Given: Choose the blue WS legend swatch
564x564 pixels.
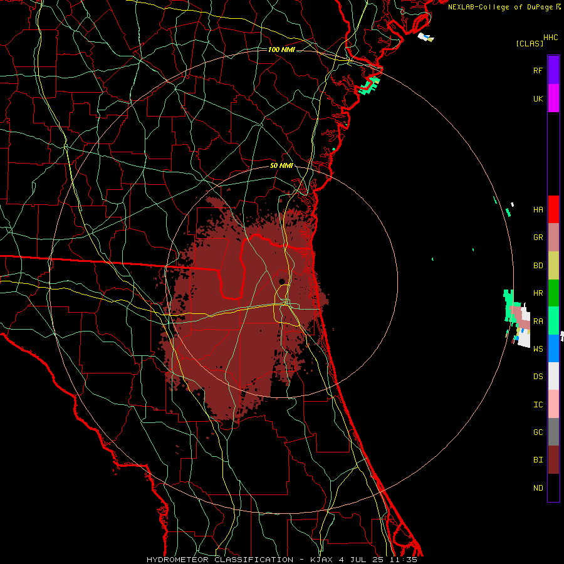Looking at the screenshot, I should point(553,348).
